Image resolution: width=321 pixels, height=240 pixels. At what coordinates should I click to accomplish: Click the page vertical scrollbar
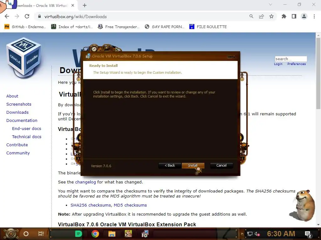(318, 73)
